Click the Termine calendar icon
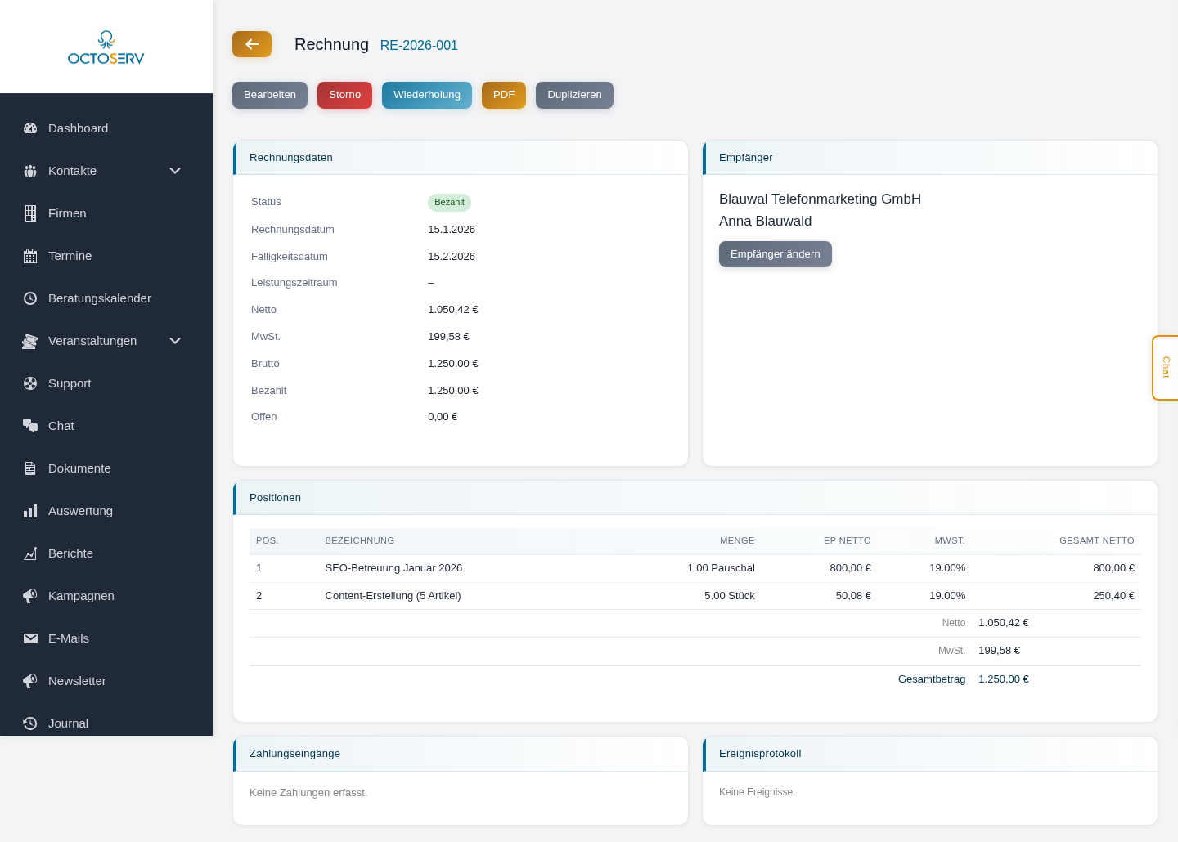Viewport: 1178px width, 842px height. 30,256
